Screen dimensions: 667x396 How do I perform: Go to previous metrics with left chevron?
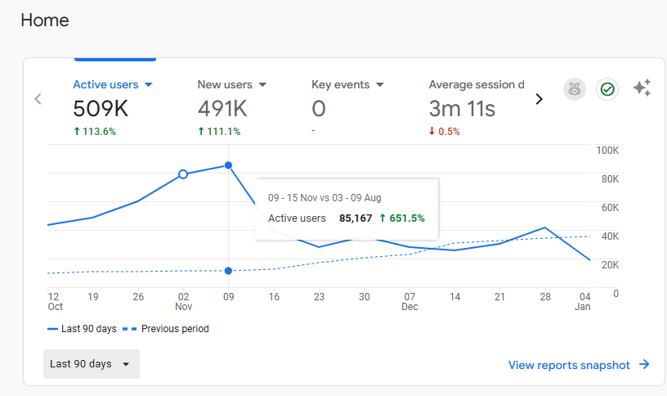[38, 99]
